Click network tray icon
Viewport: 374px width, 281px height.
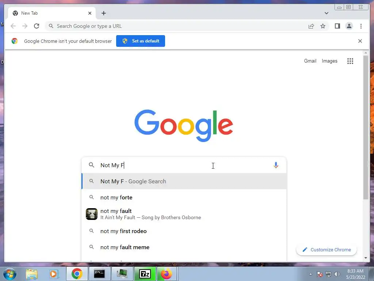click(x=328, y=274)
